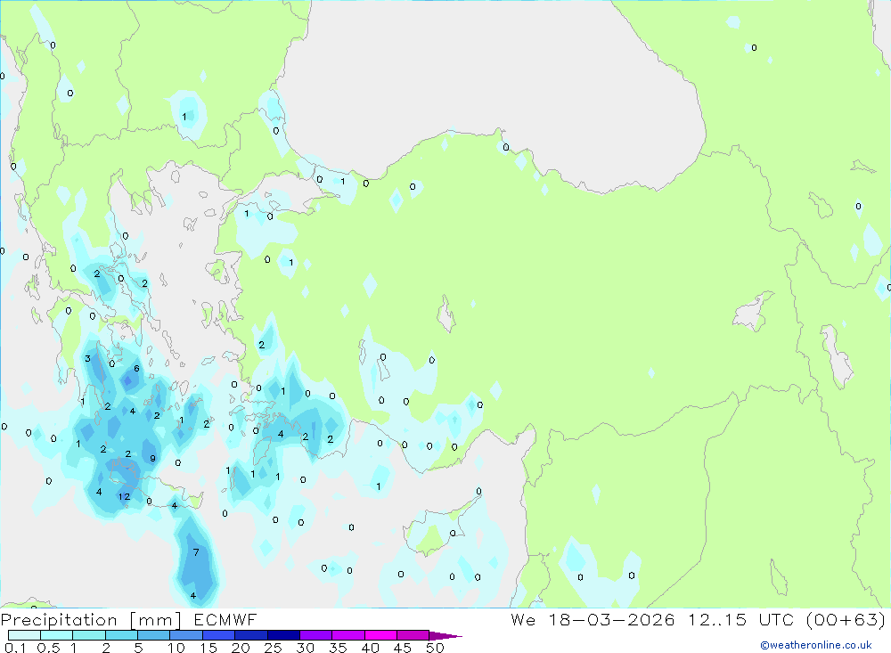Click legend scale label '30'
The image size is (891, 653).
pyautogui.click(x=306, y=648)
